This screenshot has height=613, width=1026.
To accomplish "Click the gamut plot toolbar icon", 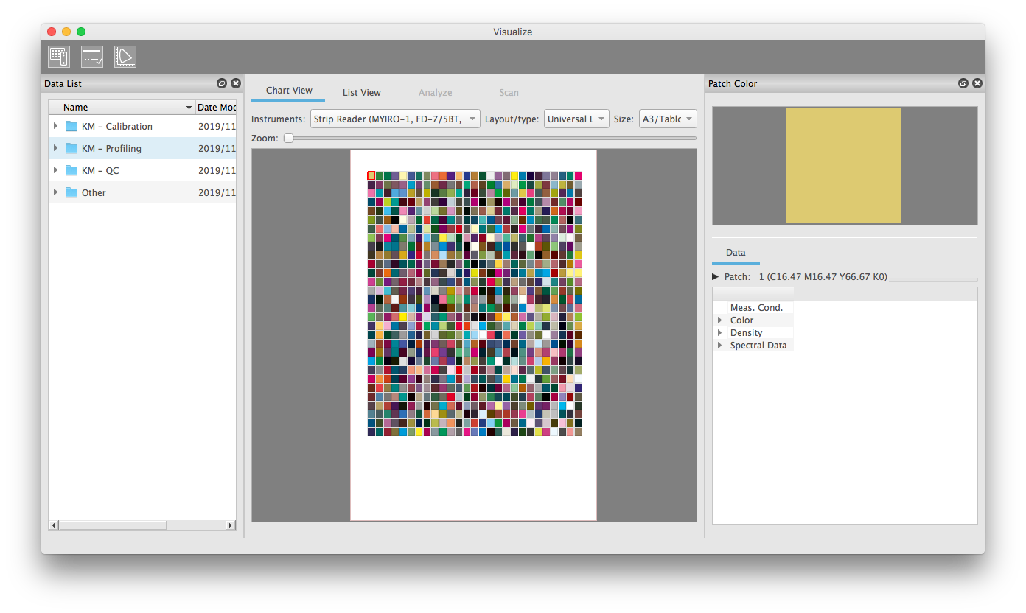I will click(125, 57).
